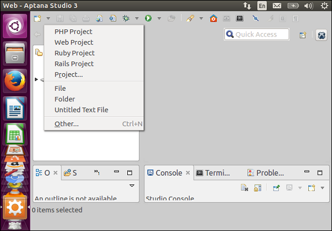Viewport: 332px width, 231px height.
Task: Click the green Run button in toolbar
Action: coord(148,18)
